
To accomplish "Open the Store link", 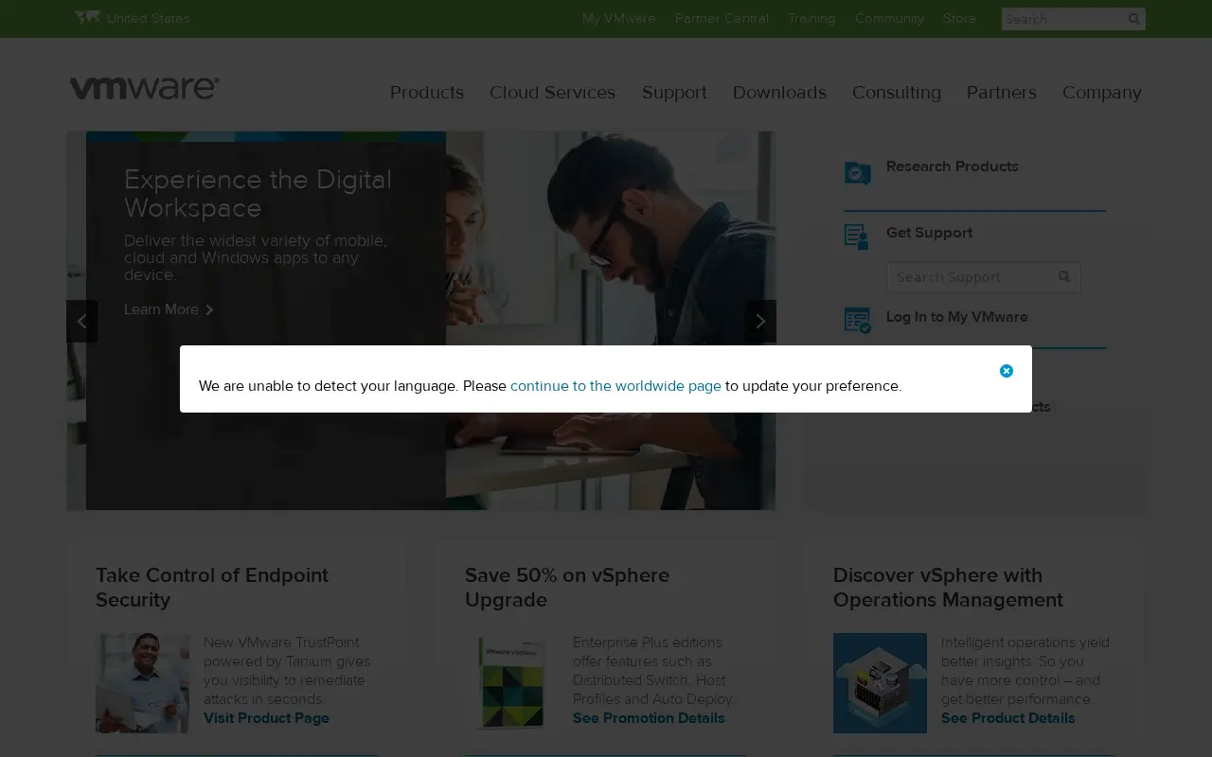I will (x=959, y=18).
